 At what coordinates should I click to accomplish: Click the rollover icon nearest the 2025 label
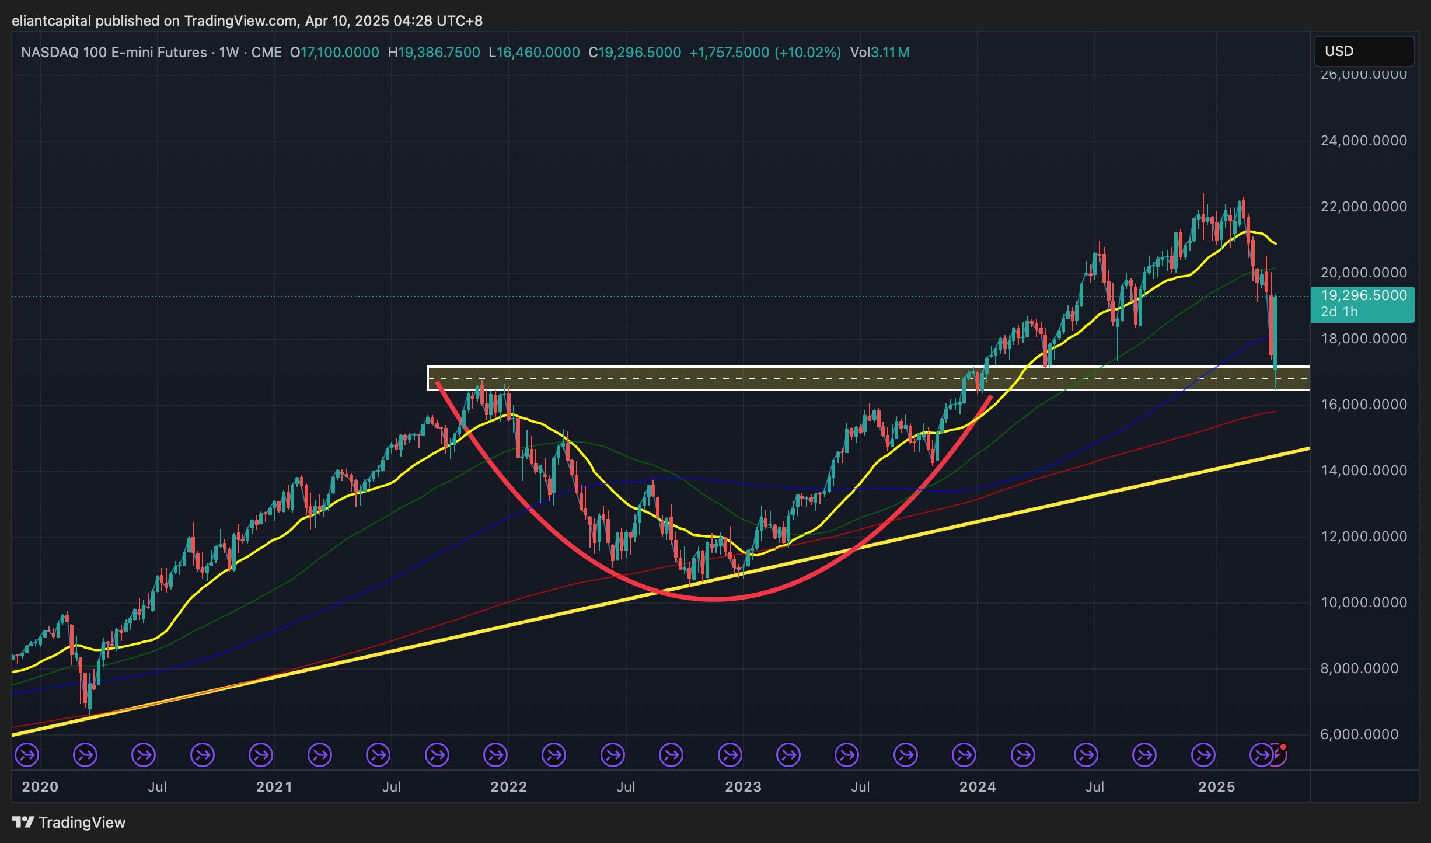pyautogui.click(x=1203, y=755)
